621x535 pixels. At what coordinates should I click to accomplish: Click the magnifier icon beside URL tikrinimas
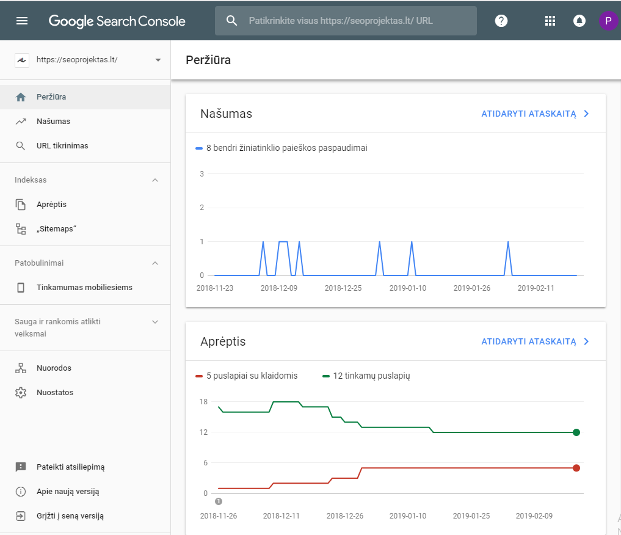pos(21,146)
